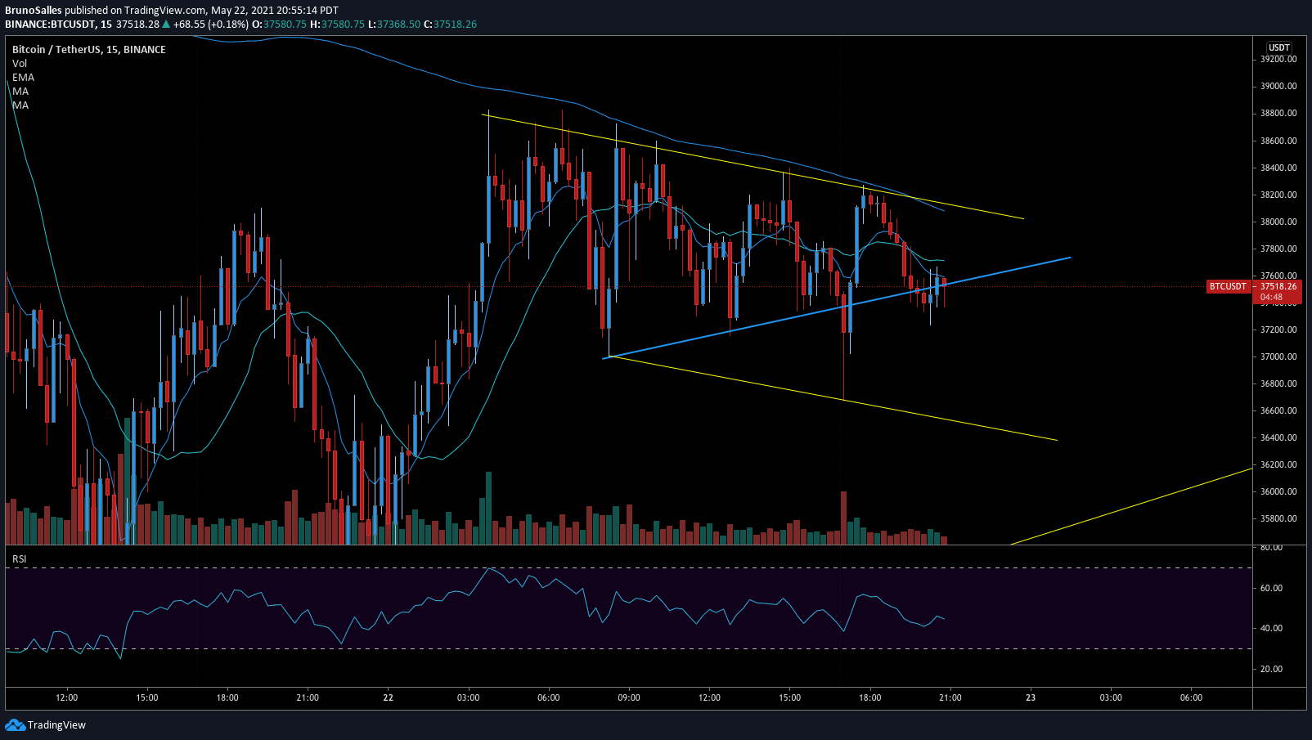Click the TradingView cloud logo icon
This screenshot has height=740, width=1312.
[15, 724]
